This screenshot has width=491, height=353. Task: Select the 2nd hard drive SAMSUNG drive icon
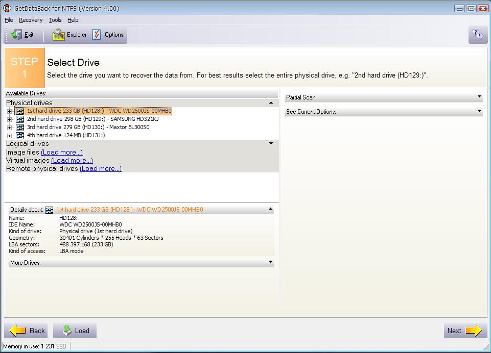(20, 119)
